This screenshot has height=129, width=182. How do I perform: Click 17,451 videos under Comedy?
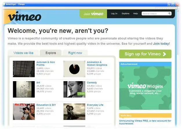click(94, 86)
